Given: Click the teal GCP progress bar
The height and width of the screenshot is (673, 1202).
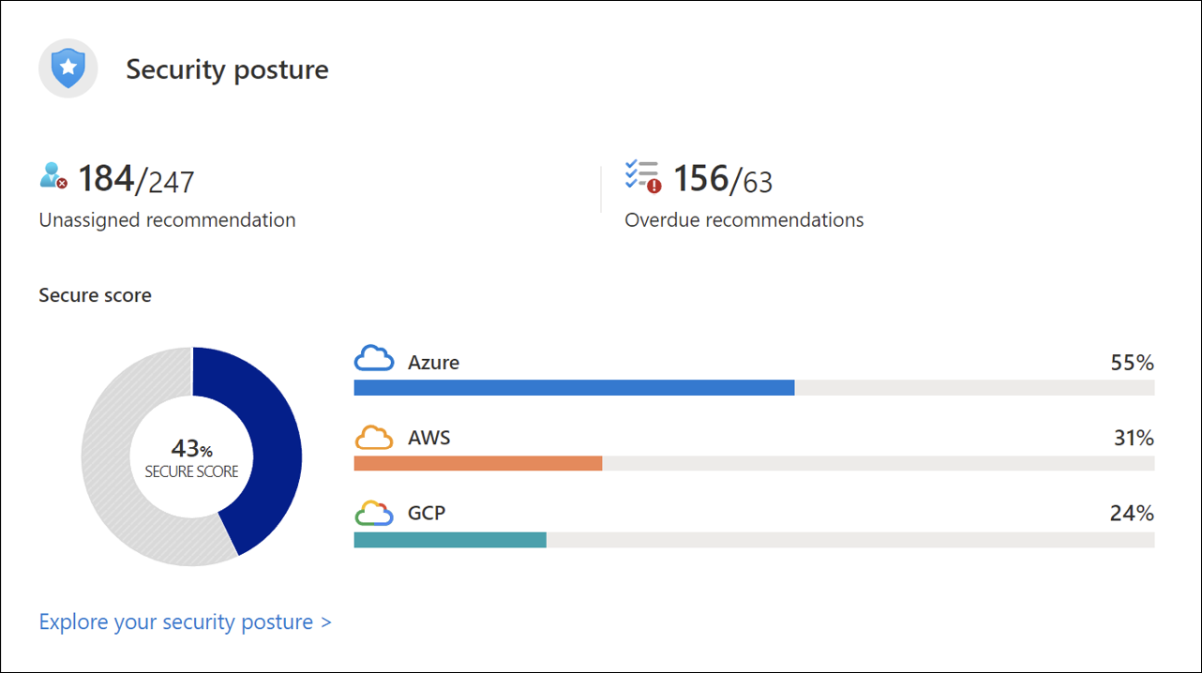Looking at the screenshot, I should 450,539.
